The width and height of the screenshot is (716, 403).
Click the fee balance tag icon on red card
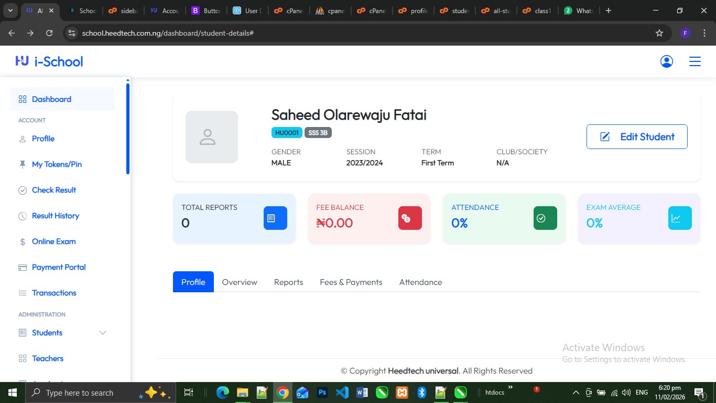[409, 218]
